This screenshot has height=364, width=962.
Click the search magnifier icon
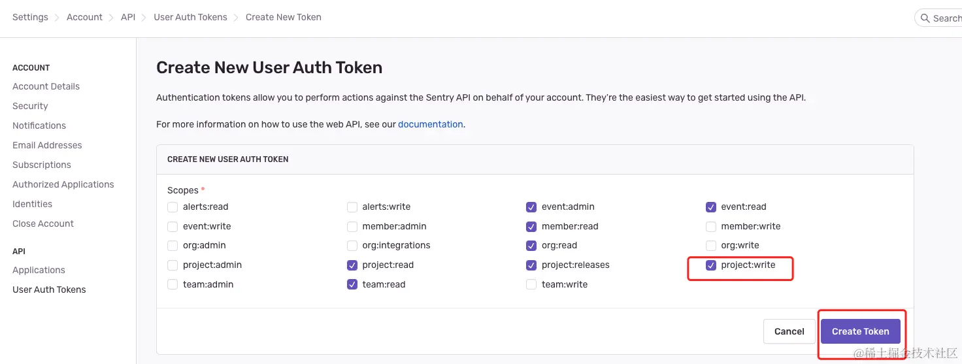point(925,18)
